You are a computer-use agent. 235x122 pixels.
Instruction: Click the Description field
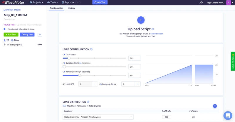[x=9, y=19]
